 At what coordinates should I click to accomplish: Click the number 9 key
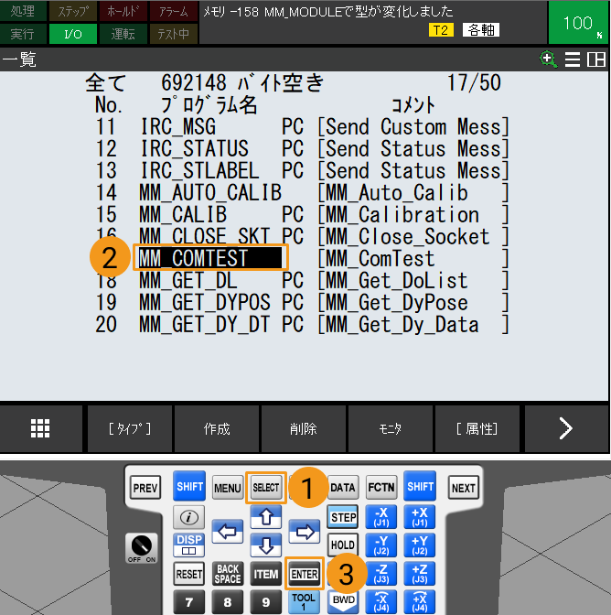click(x=266, y=602)
